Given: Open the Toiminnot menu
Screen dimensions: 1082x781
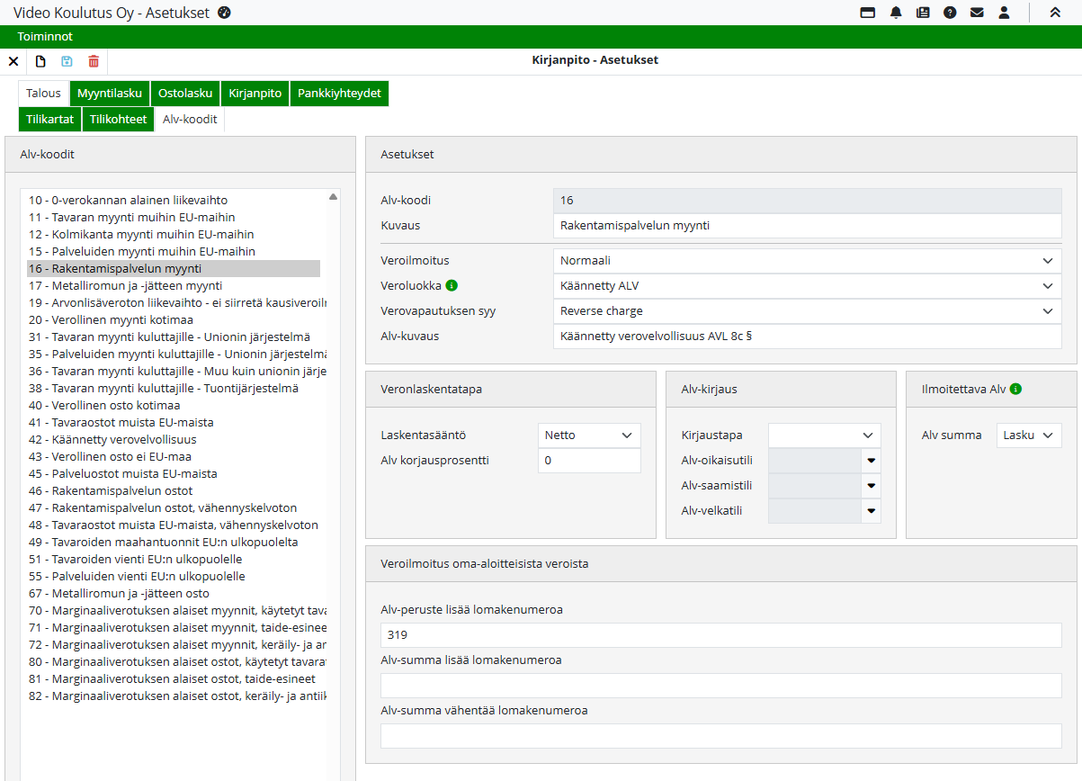Looking at the screenshot, I should click(x=45, y=37).
